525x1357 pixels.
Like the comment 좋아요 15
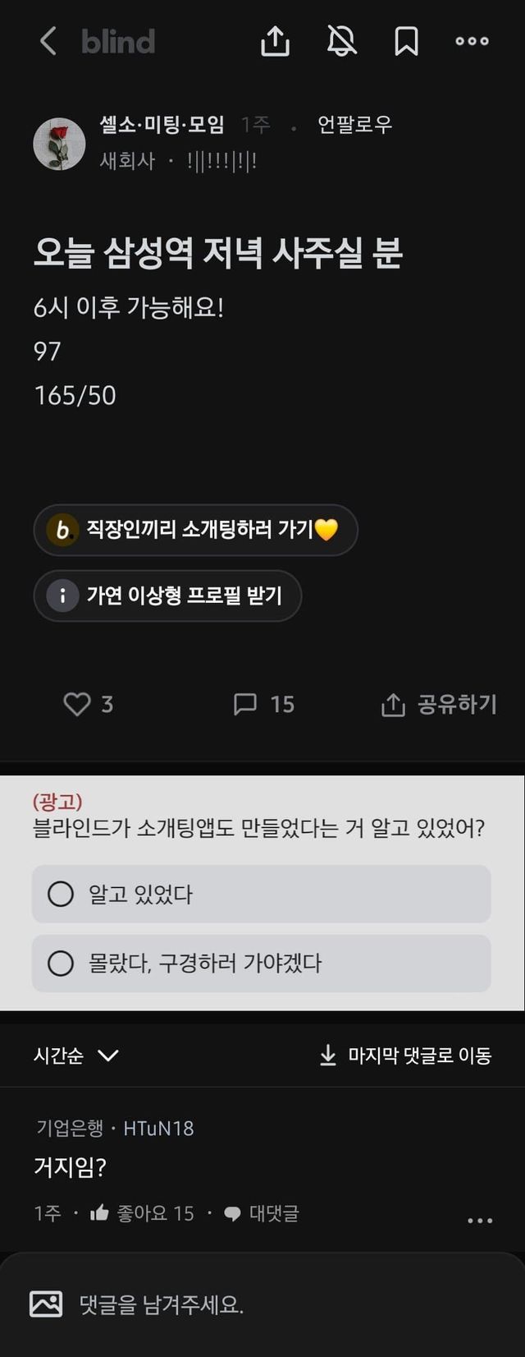coord(142,1213)
